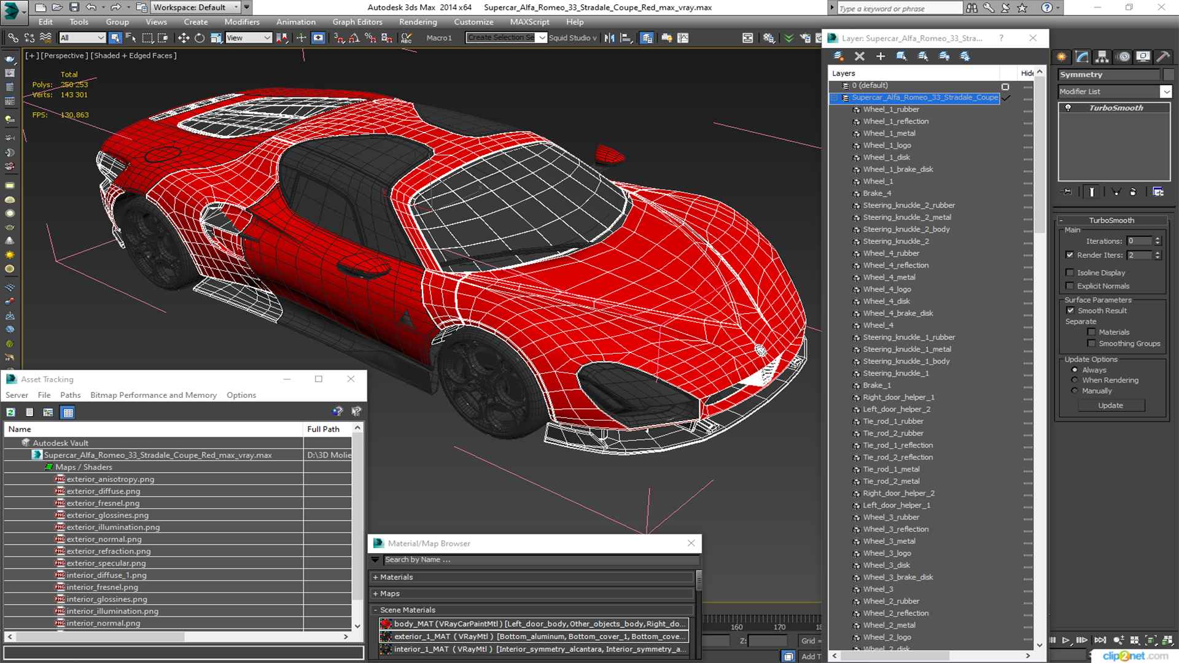Enable Separate by Smoothing Groups checkbox

pyautogui.click(x=1091, y=344)
